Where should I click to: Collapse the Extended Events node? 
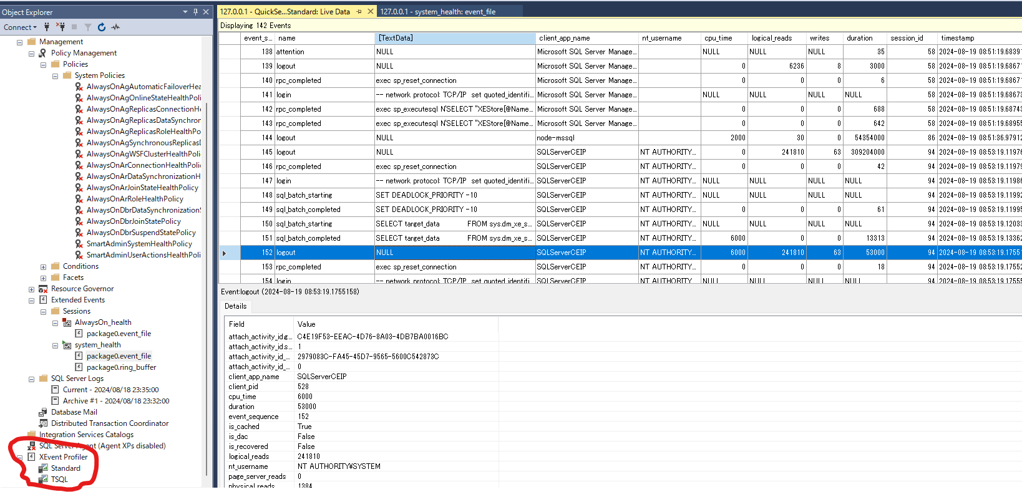coord(31,301)
